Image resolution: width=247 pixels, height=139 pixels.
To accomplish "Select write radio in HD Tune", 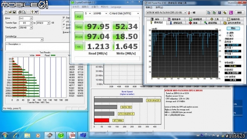I will click(x=228, y=36).
